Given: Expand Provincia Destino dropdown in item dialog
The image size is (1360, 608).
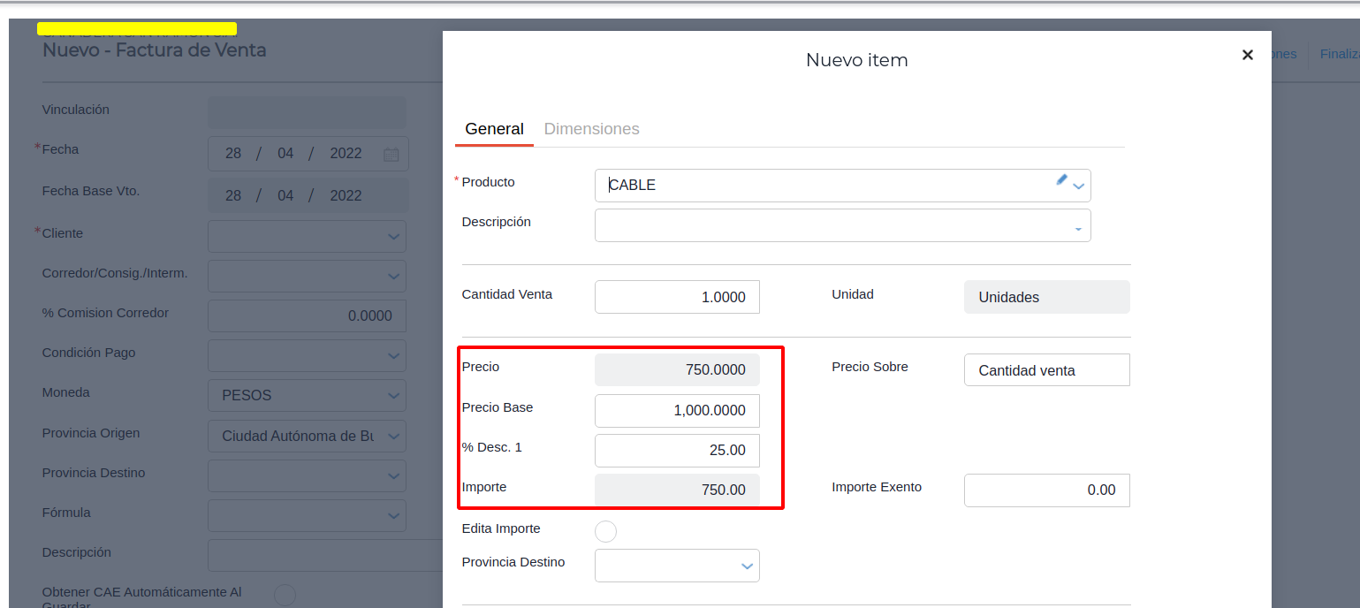Looking at the screenshot, I should coord(747,566).
